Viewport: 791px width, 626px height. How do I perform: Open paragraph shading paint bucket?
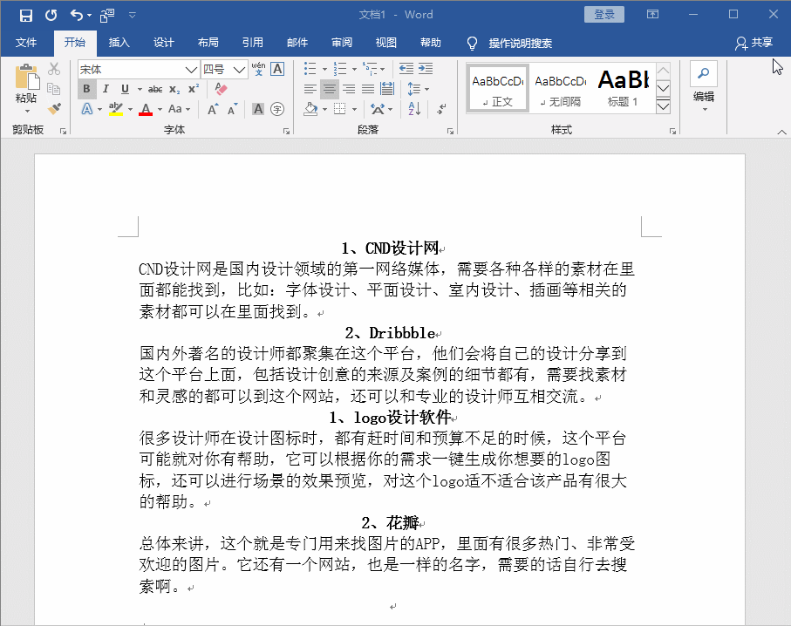[x=310, y=109]
